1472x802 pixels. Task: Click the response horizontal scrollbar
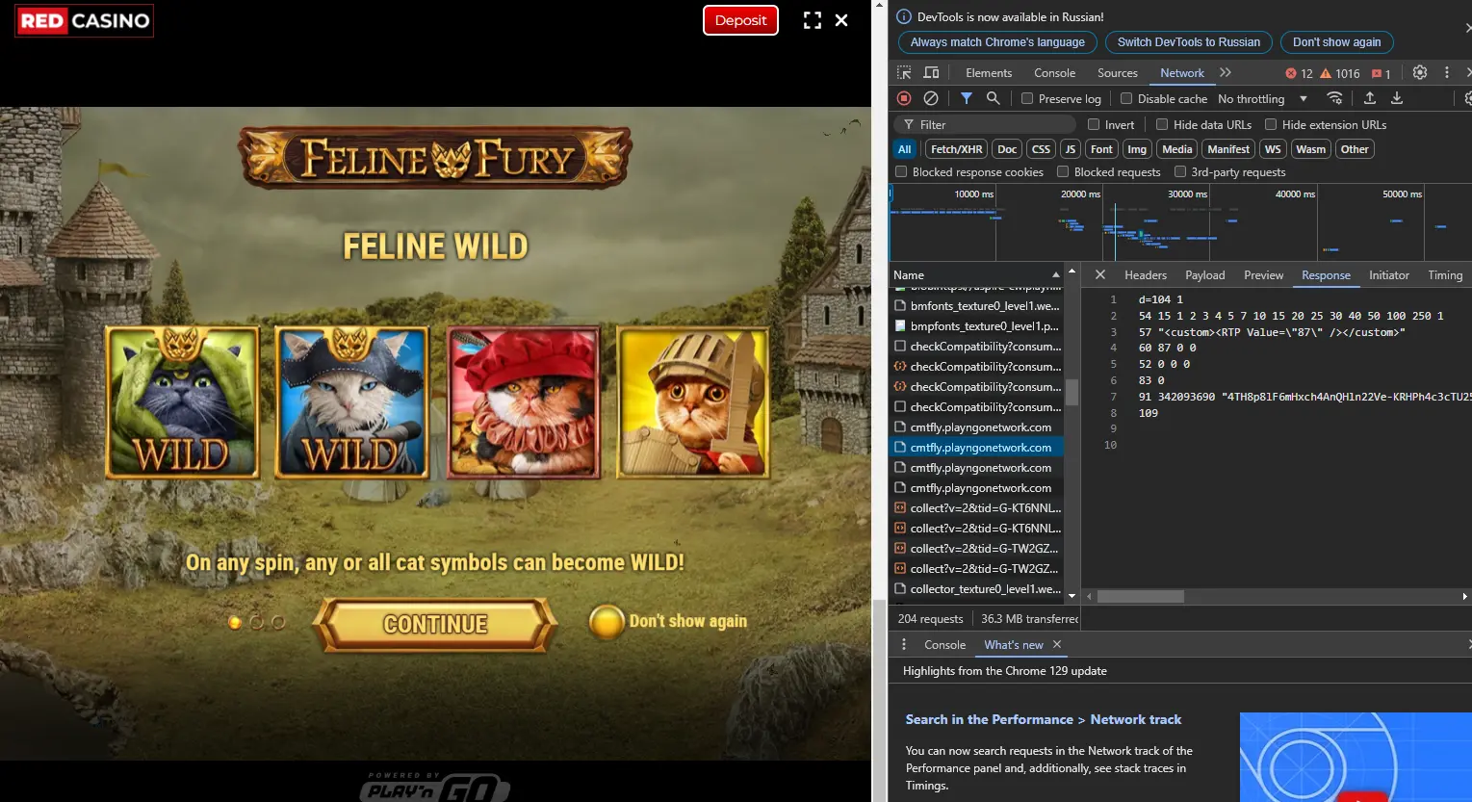click(1142, 596)
